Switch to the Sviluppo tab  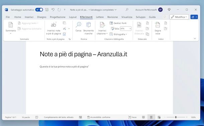coord(140,17)
